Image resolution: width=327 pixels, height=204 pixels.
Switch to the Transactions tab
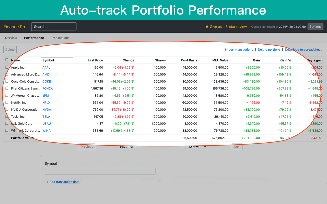pyautogui.click(x=60, y=38)
